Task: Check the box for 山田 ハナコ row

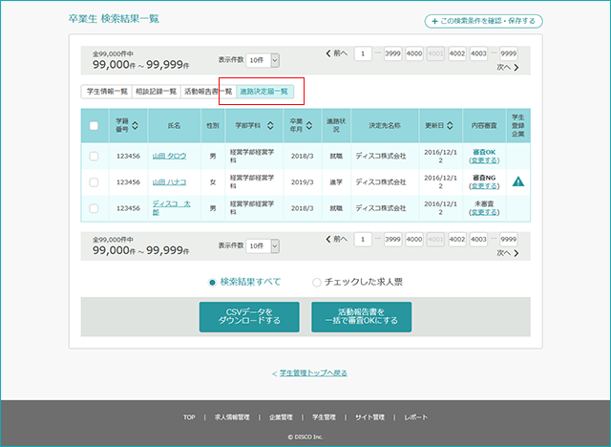Action: coord(94,182)
